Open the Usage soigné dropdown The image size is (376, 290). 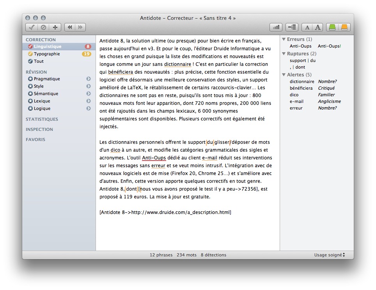point(330,255)
